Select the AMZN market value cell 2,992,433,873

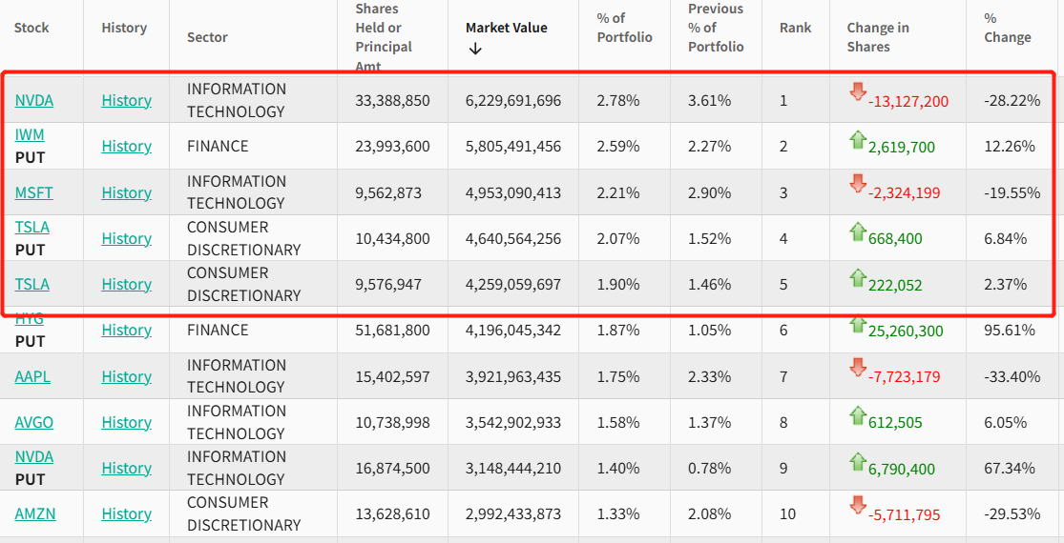[x=512, y=513]
